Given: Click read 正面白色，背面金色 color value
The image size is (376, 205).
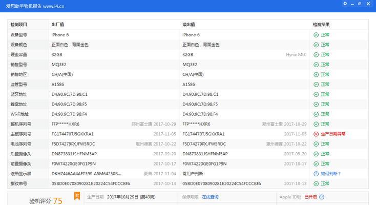Looking at the screenshot, I should point(201,45).
